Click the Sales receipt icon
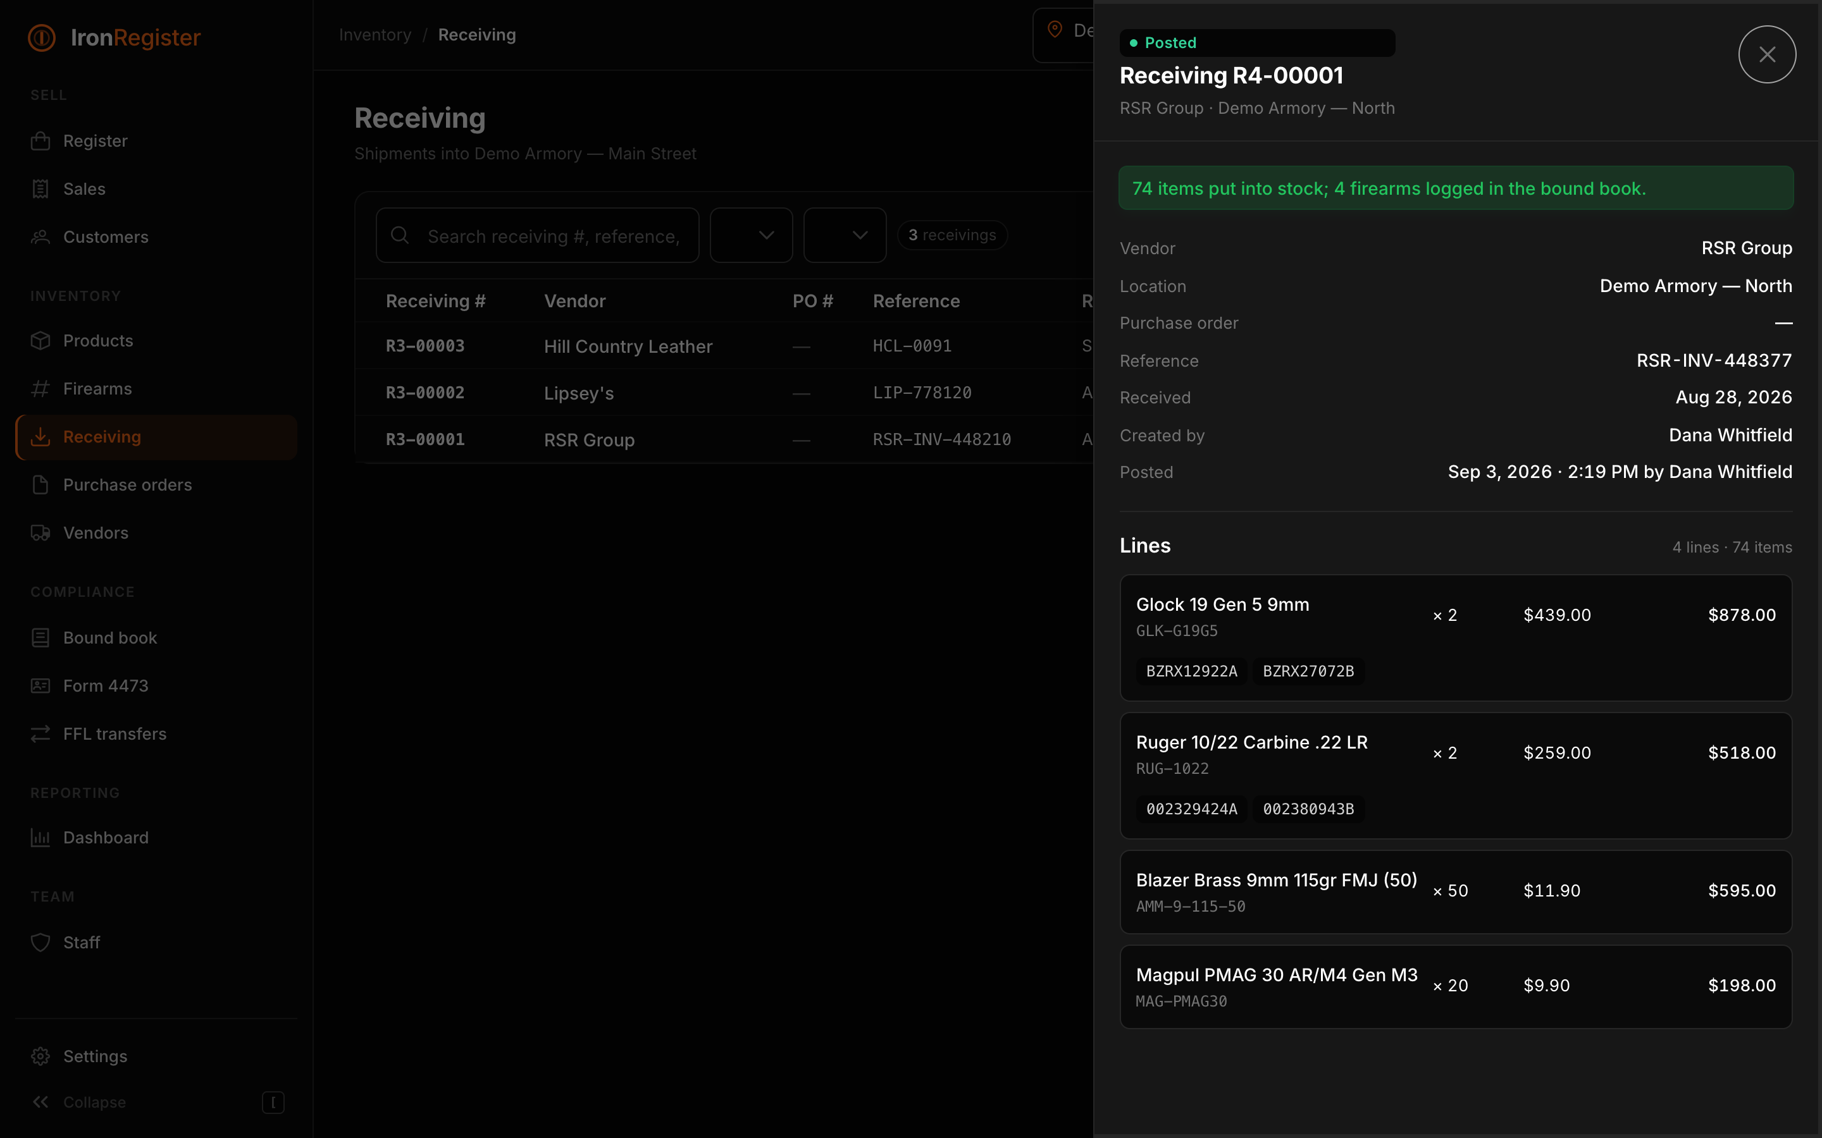Screen dimensions: 1822x1138 40,189
